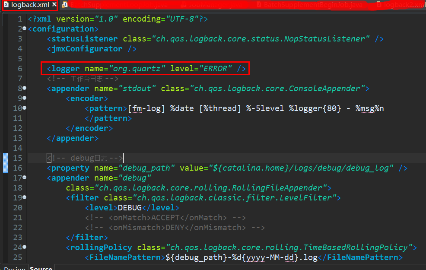426x270 pixels.
Task: Click the debug日志 comment on line 15
Action: pyautogui.click(x=85, y=158)
